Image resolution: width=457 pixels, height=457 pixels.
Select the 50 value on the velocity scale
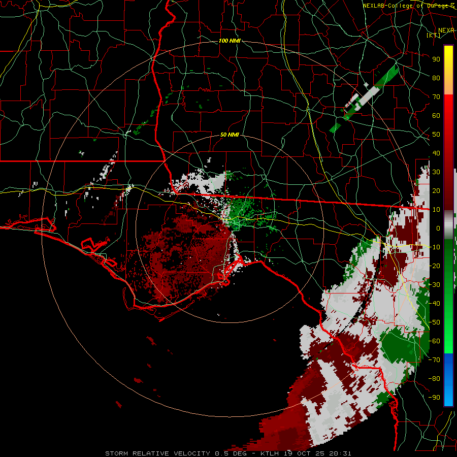(436, 135)
